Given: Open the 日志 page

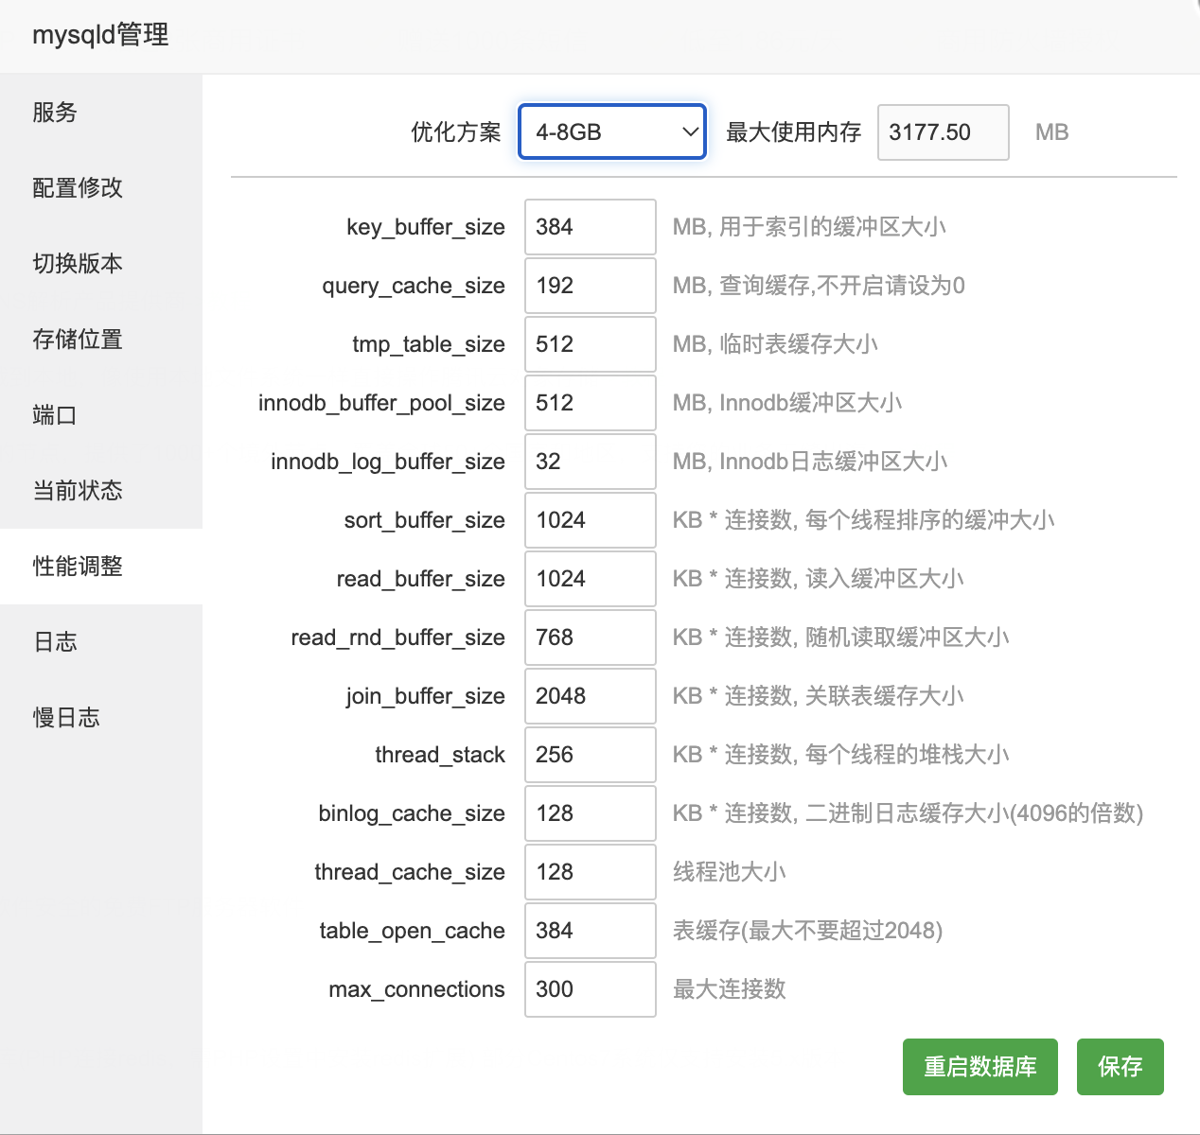Looking at the screenshot, I should (54, 642).
